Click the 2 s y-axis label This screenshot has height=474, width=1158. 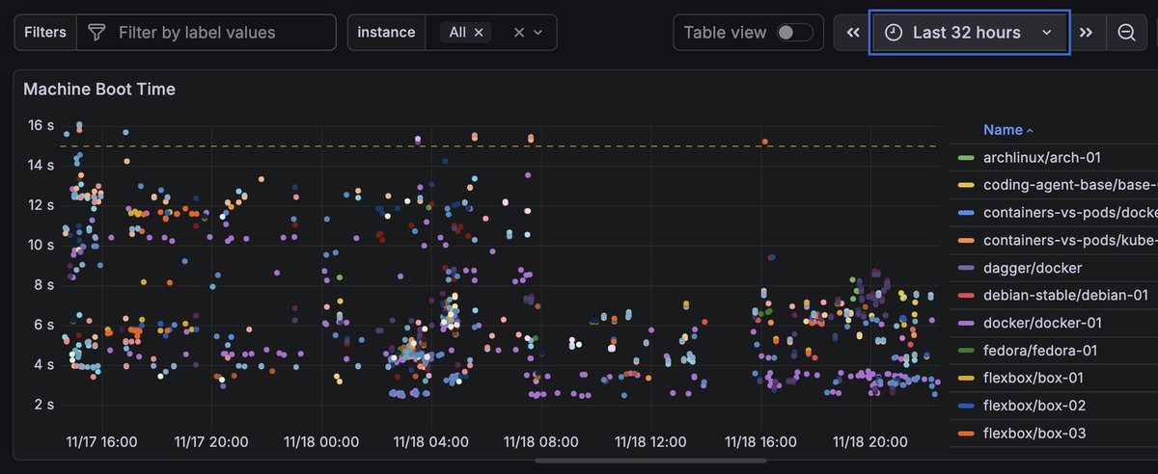(45, 405)
